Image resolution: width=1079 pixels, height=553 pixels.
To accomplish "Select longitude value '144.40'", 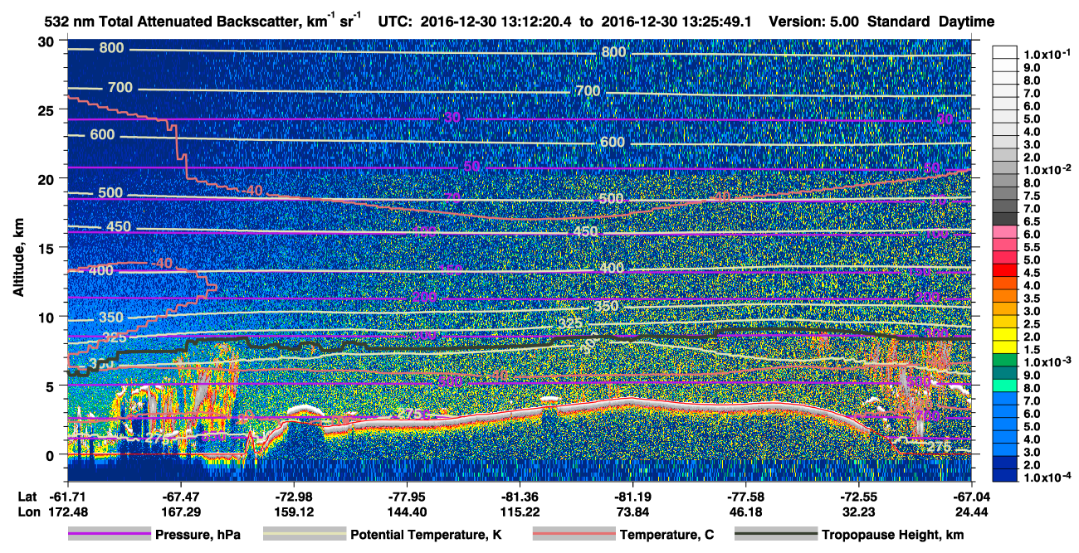I will [x=407, y=512].
